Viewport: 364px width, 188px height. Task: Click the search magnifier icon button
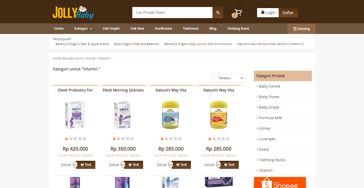click(x=218, y=12)
